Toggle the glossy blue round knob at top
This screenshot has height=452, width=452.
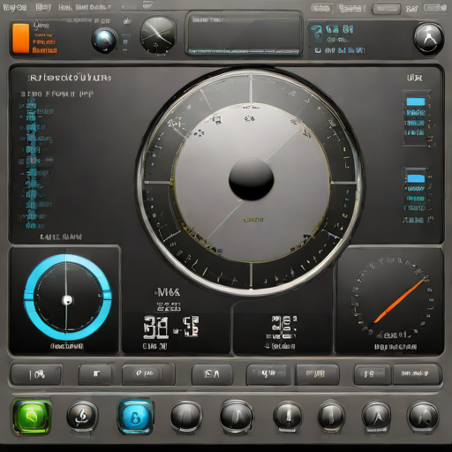click(104, 41)
